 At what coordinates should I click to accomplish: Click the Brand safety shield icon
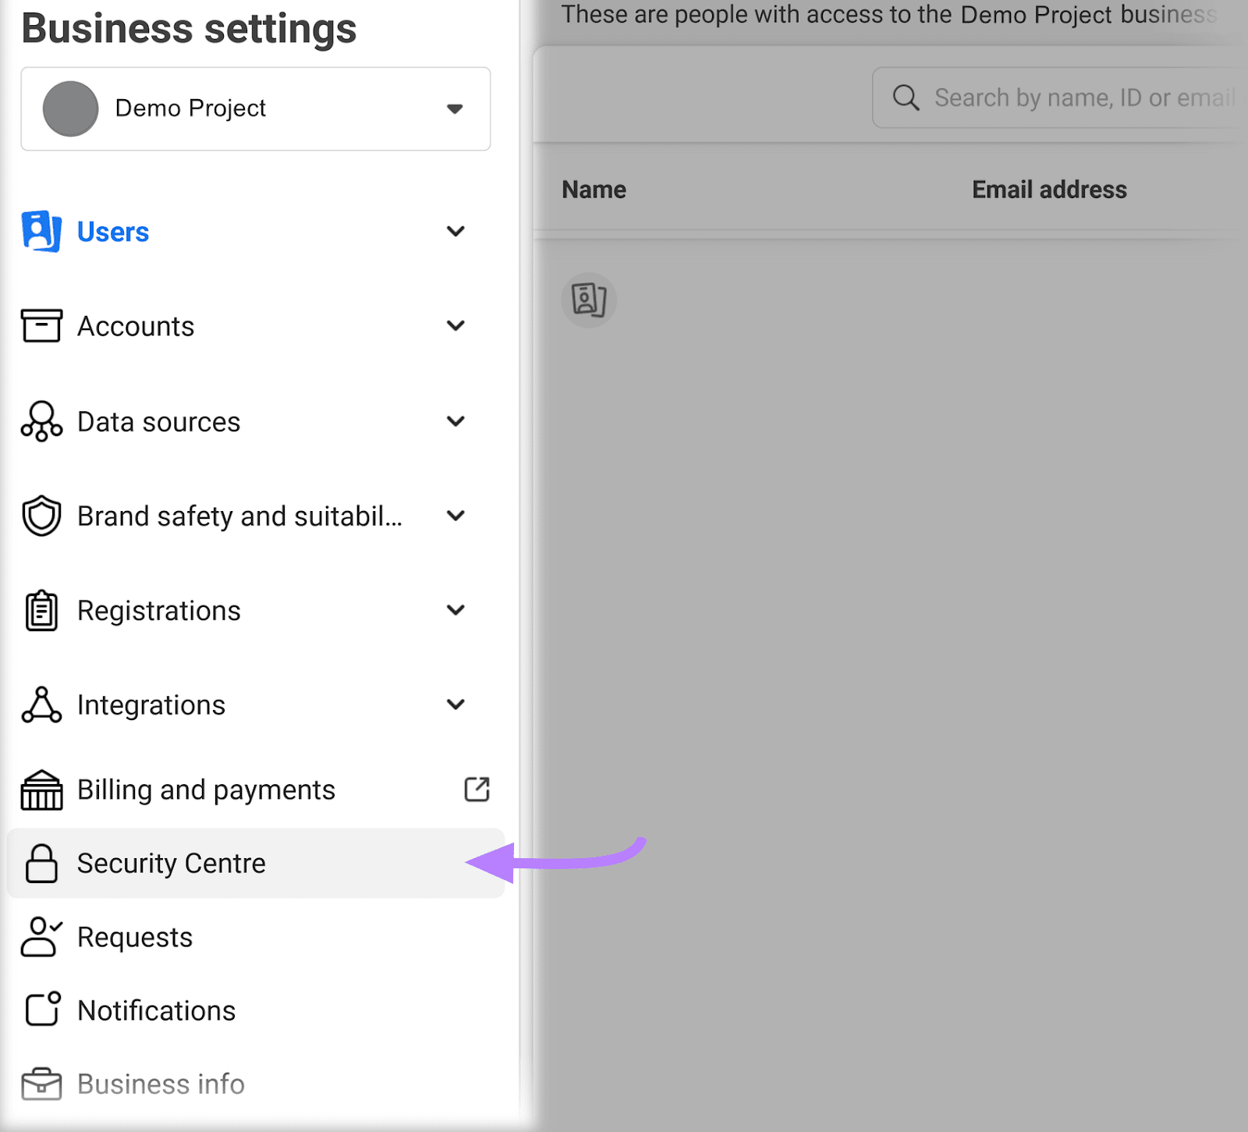pos(41,516)
